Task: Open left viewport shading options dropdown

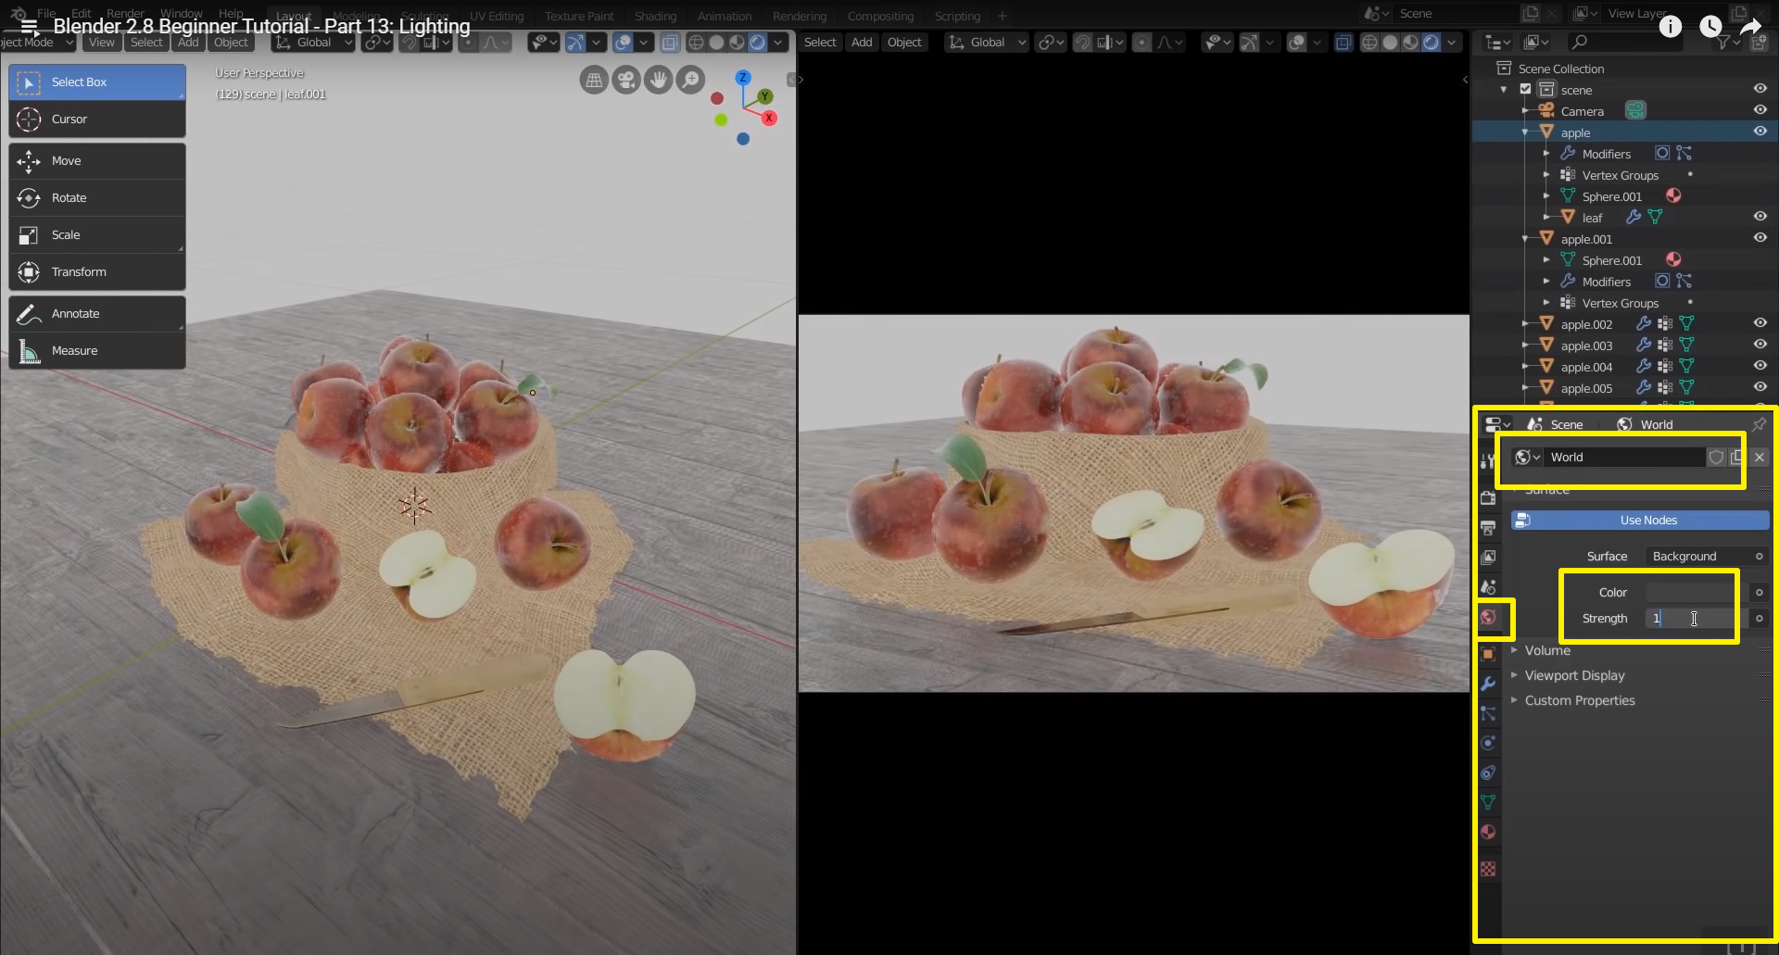Action: (779, 43)
